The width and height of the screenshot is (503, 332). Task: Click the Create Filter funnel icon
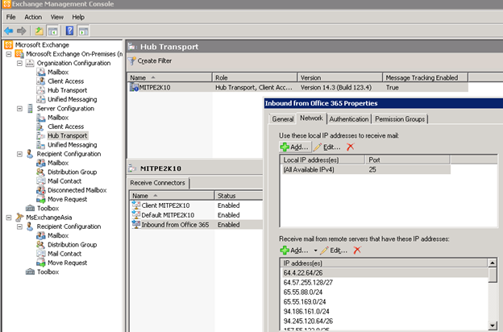pos(132,60)
